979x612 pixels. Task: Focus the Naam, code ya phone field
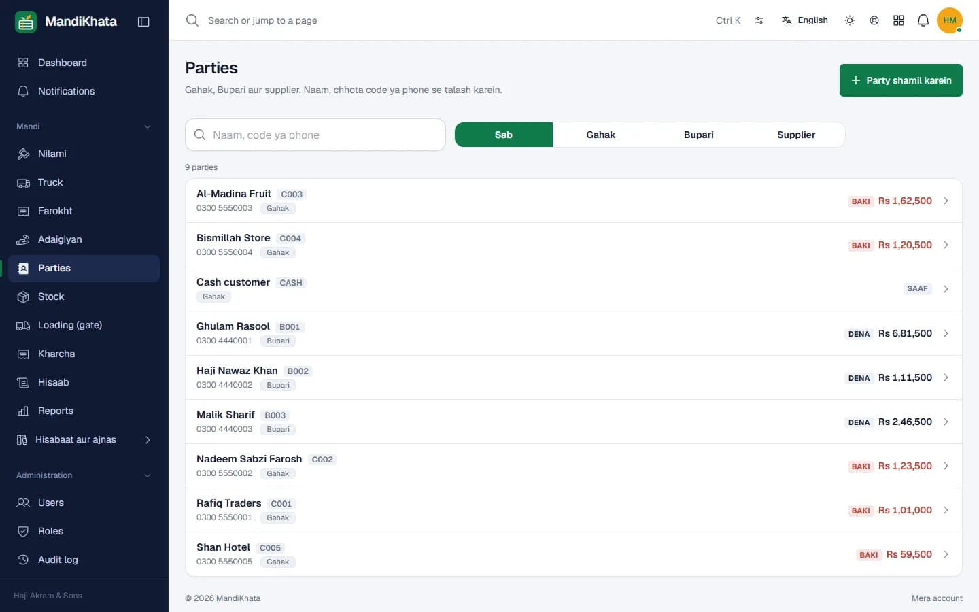pyautogui.click(x=315, y=135)
